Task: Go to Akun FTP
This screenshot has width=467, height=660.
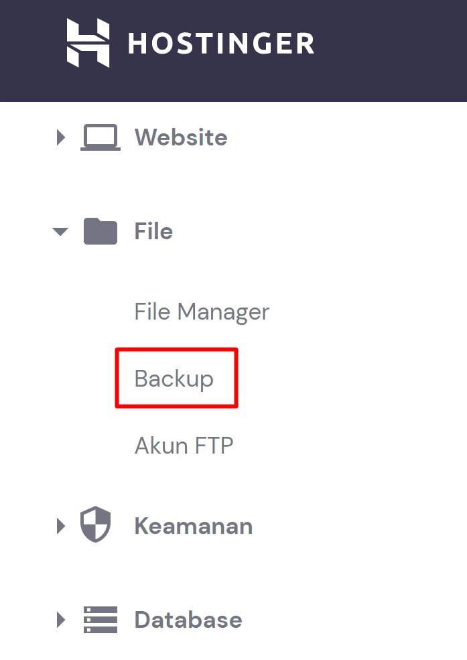Action: click(184, 446)
